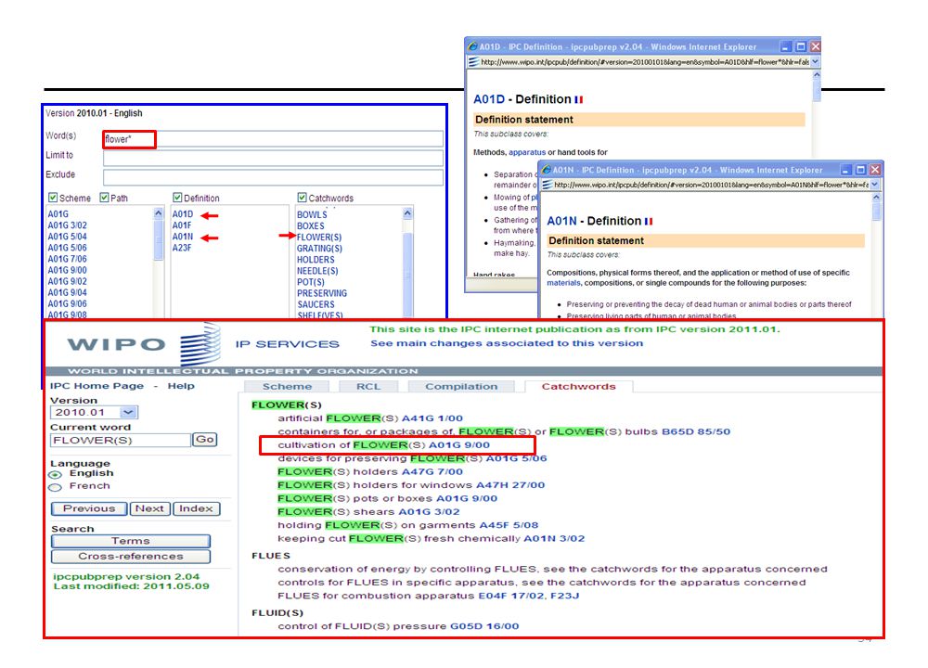Open A41G 1/00 artificial flowers link
This screenshot has width=928, height=668.
(x=432, y=418)
